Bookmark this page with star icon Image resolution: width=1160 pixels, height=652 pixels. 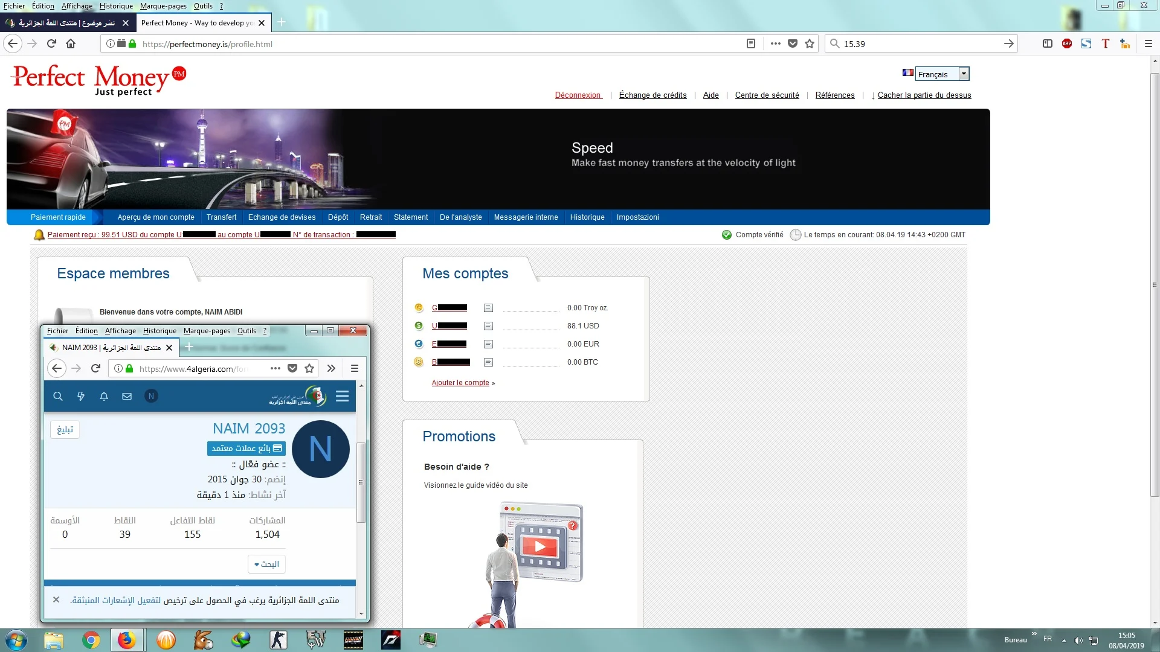point(810,43)
